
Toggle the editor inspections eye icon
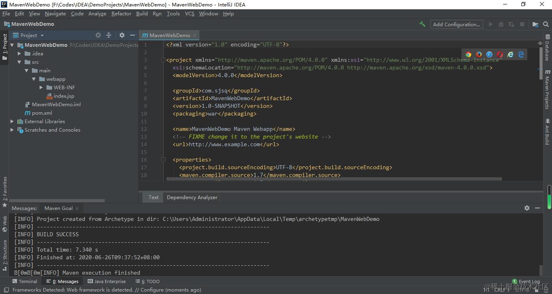(540, 43)
